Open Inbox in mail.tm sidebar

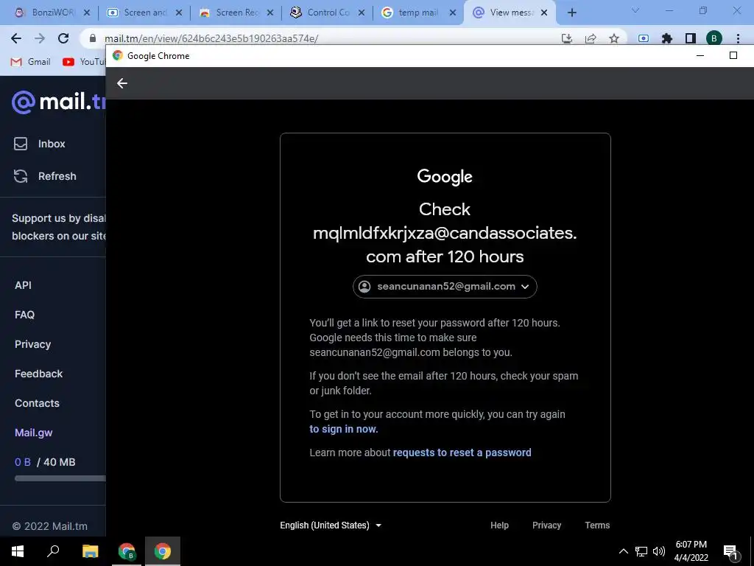pos(40,144)
